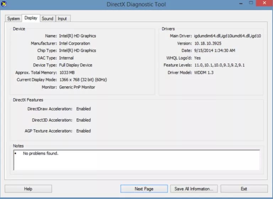Go to the Input tab
This screenshot has width=273, height=199.
[62, 18]
